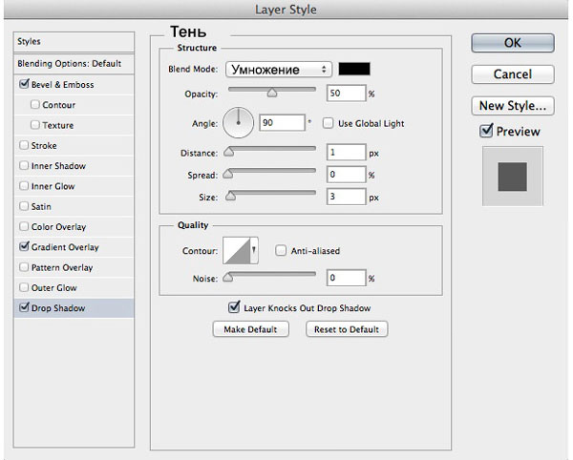Click the Opacity value field
The width and height of the screenshot is (573, 460).
tap(346, 94)
